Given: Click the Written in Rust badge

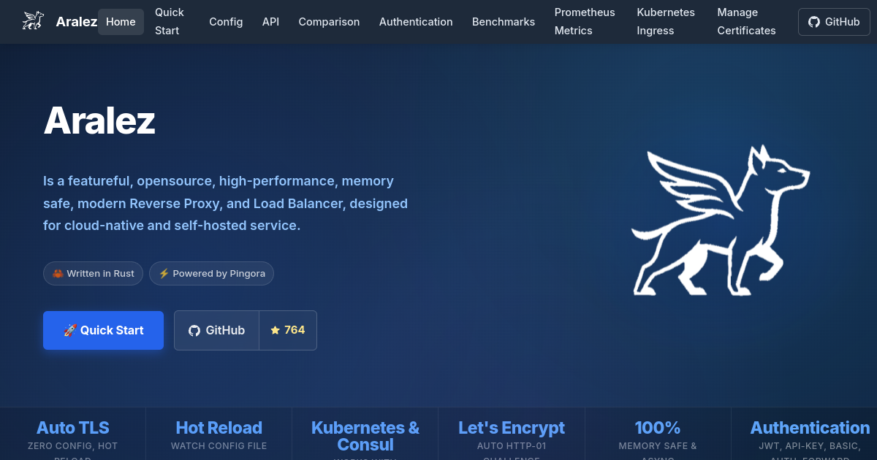Looking at the screenshot, I should coord(93,273).
